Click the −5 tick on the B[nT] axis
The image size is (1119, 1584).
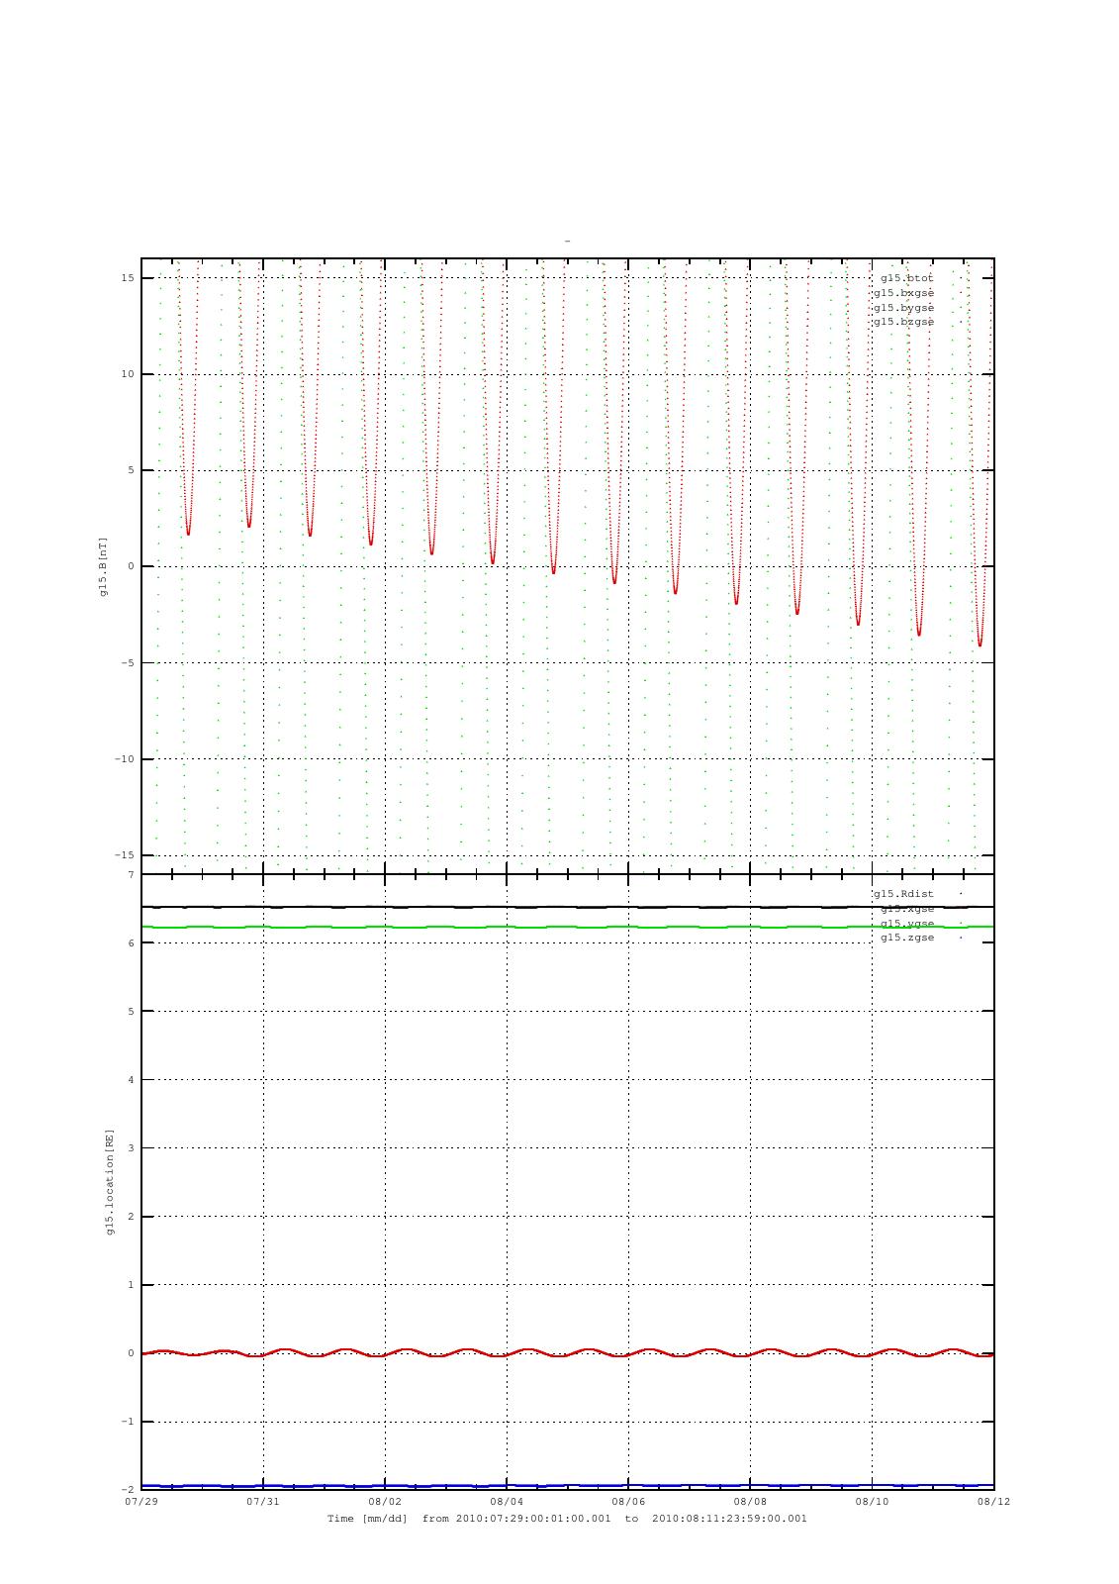click(129, 663)
